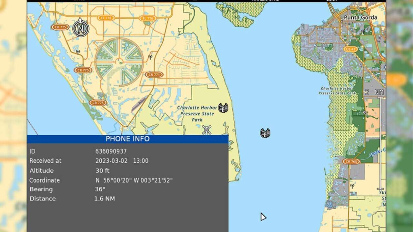
Task: Select the antenna tower icon below CR 765
Action: coord(352,186)
